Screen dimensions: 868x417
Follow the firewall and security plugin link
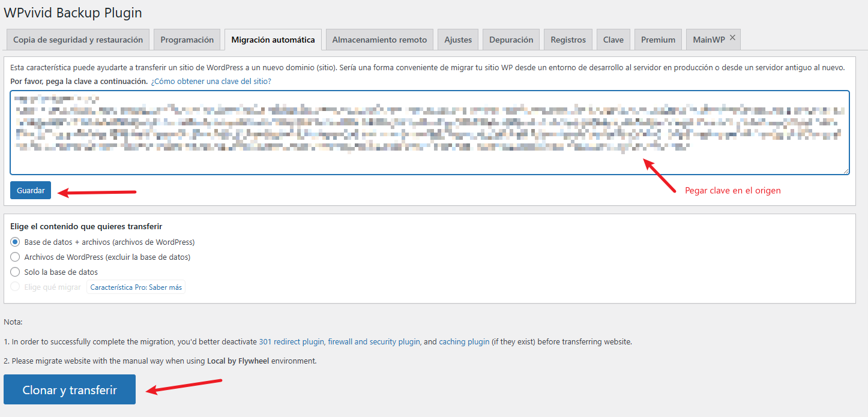tap(373, 342)
